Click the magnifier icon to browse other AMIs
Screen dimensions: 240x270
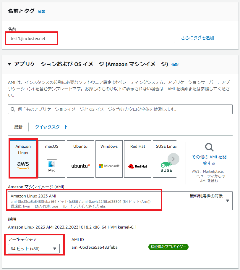[209, 147]
